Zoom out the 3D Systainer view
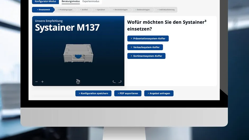 click(x=36, y=82)
